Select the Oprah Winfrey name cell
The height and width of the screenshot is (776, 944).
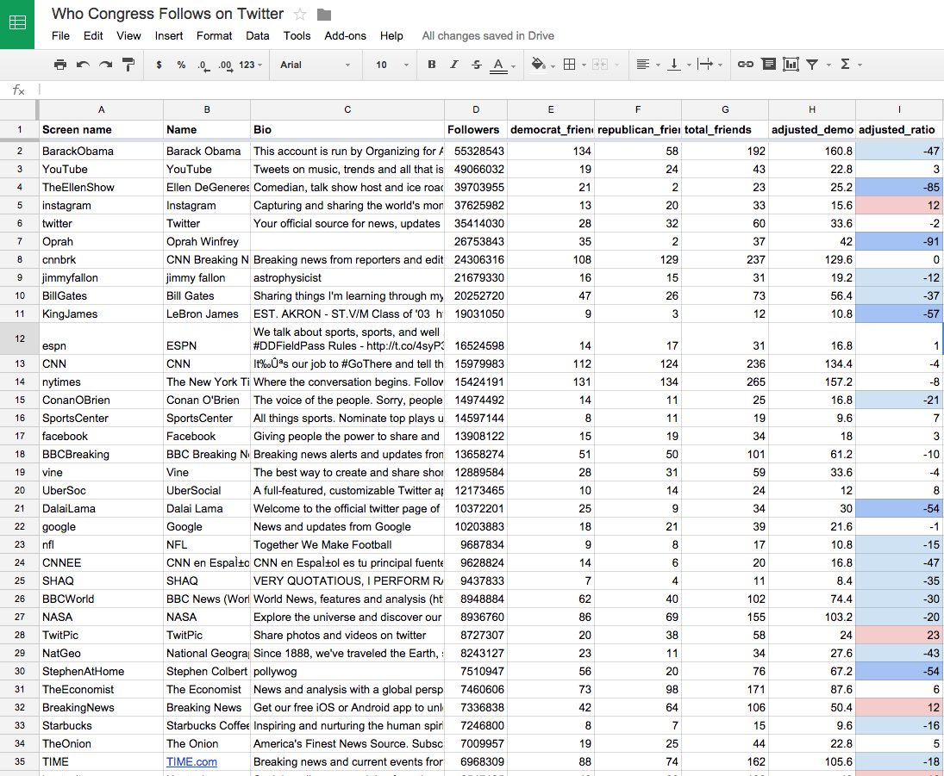[x=207, y=241]
